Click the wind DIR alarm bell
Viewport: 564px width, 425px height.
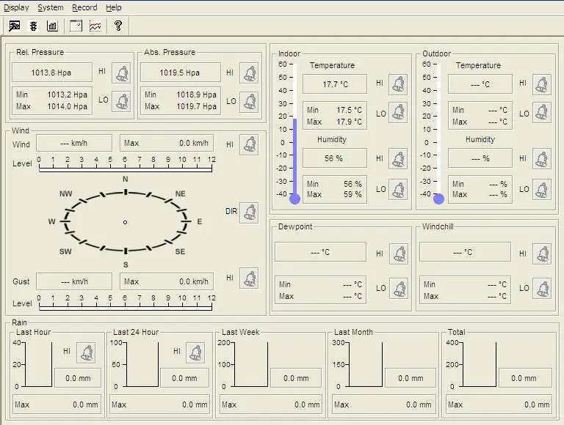249,212
